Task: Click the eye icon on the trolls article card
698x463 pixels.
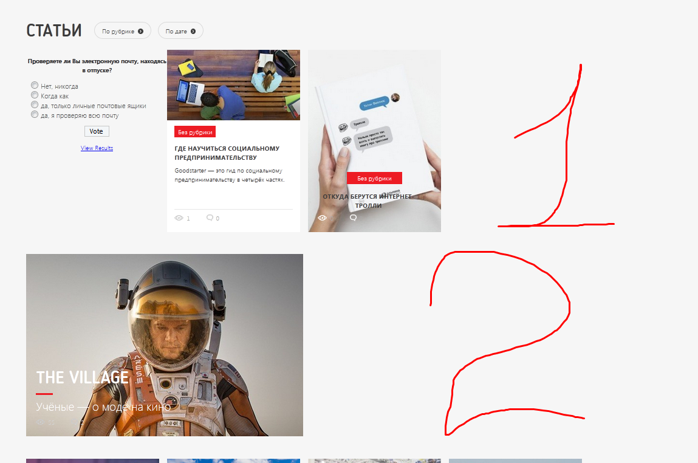Action: (323, 218)
